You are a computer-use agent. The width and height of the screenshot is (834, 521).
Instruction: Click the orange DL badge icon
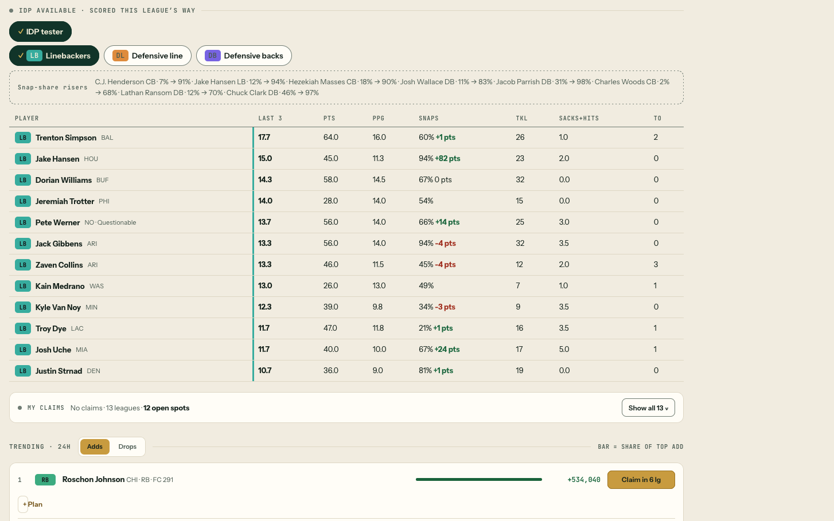(x=120, y=56)
